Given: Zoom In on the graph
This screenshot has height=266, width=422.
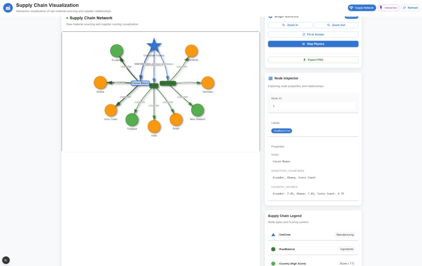Looking at the screenshot, I should 290,25.
